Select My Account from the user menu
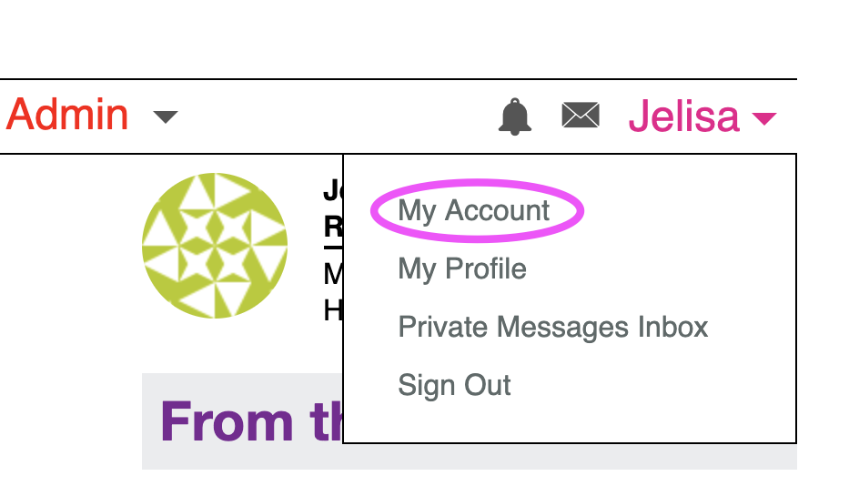The width and height of the screenshot is (859, 486). pyautogui.click(x=474, y=211)
